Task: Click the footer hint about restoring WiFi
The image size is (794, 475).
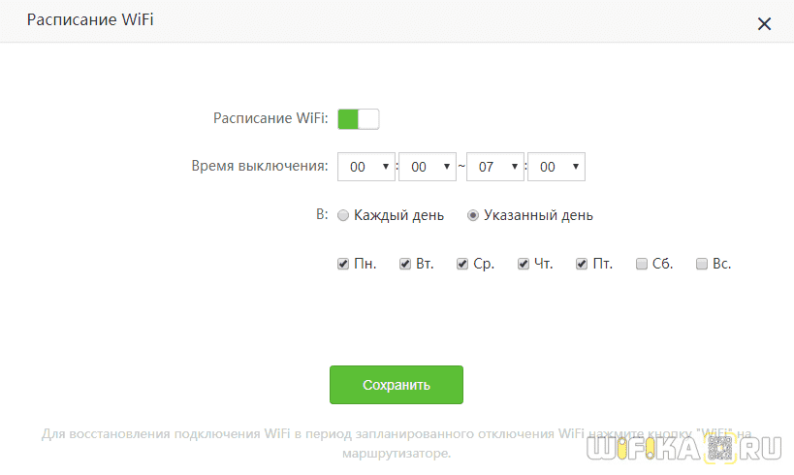Action: coord(396,443)
